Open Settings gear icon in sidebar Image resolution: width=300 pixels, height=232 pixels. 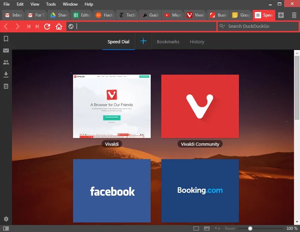click(6, 219)
